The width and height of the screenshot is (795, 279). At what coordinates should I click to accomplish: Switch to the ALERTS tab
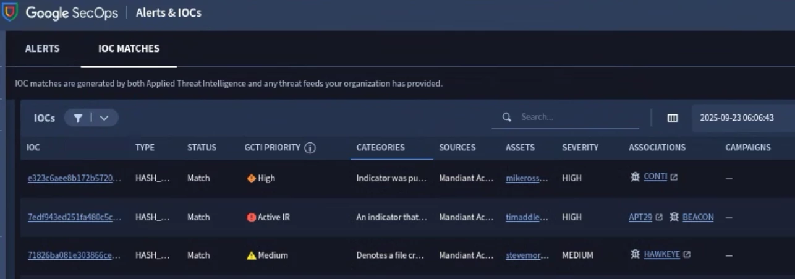coord(42,48)
